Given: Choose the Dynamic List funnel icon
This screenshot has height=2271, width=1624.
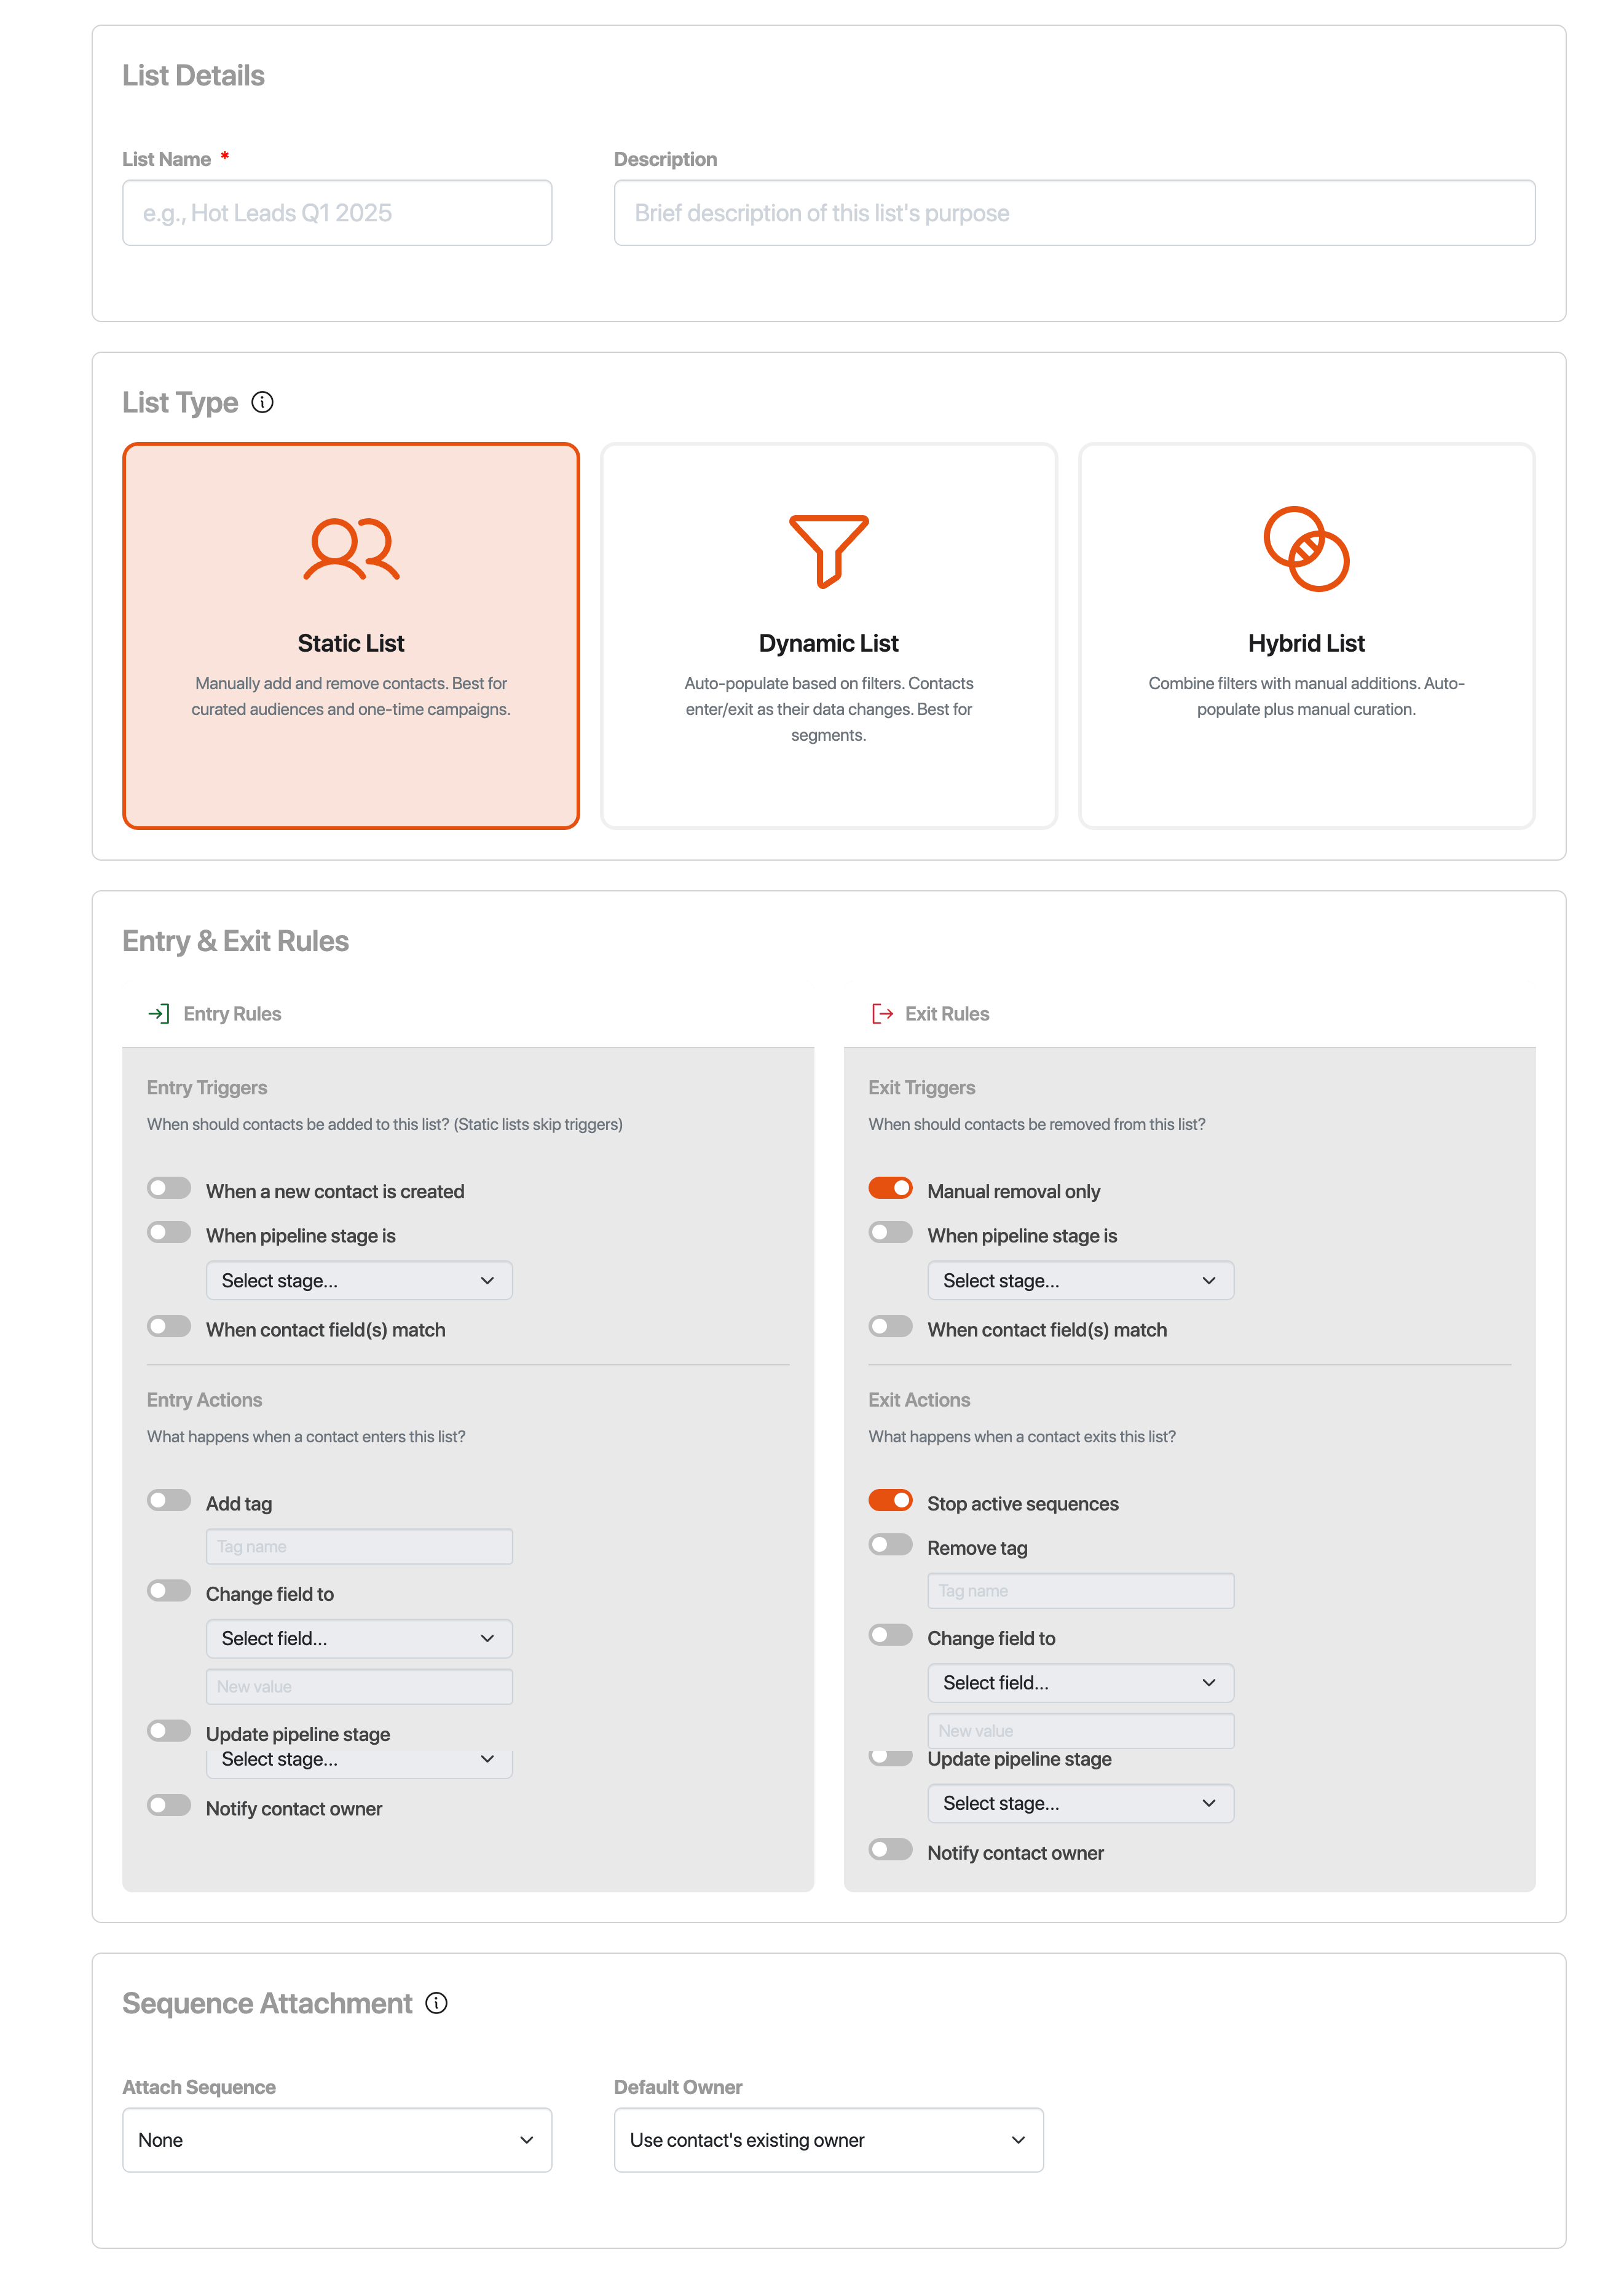Looking at the screenshot, I should 829,551.
